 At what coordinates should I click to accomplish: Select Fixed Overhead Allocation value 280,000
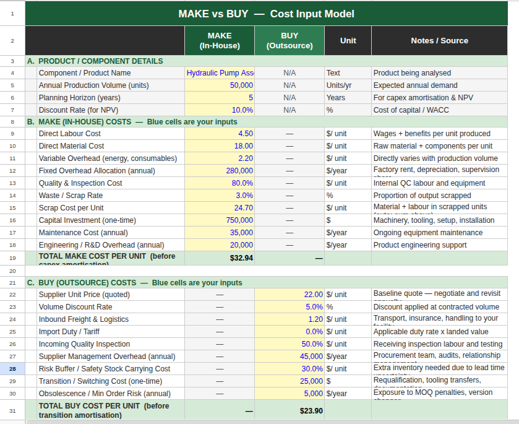[x=220, y=171]
